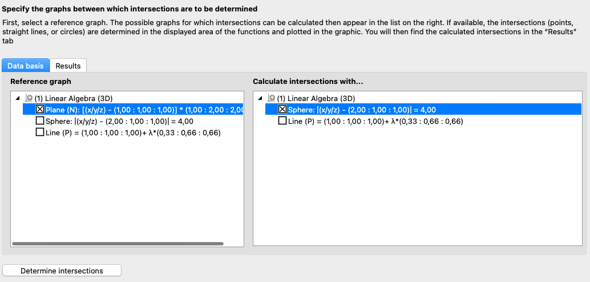Open the Data basis tab
Screen dimensions: 590x282
pos(26,66)
